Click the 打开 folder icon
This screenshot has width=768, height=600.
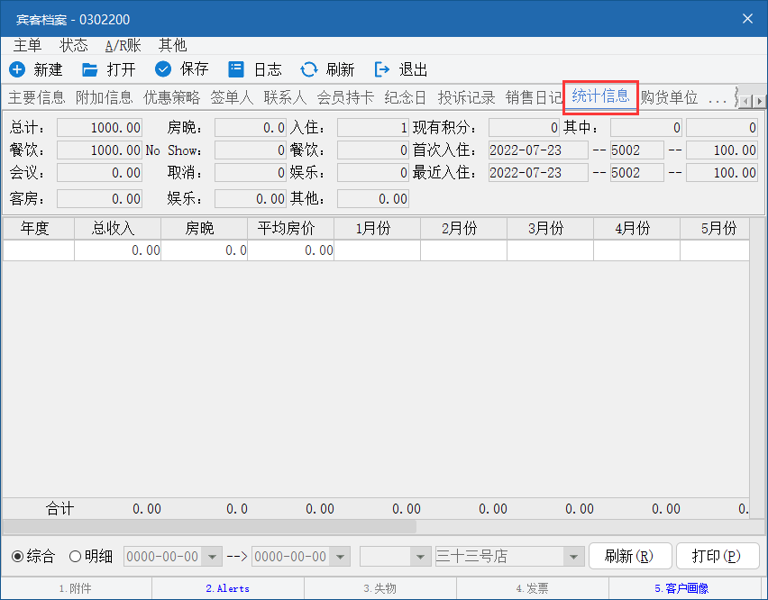point(89,69)
